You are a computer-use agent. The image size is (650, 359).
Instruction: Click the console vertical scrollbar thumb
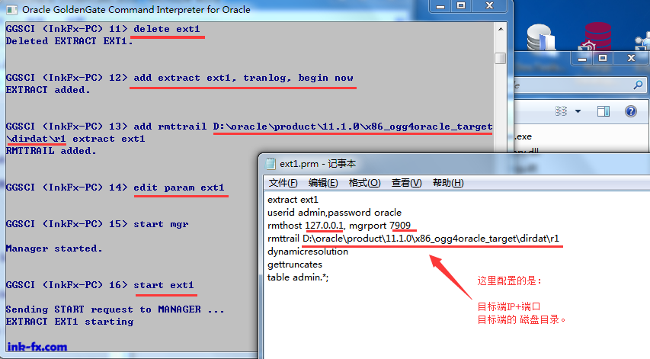click(x=501, y=58)
